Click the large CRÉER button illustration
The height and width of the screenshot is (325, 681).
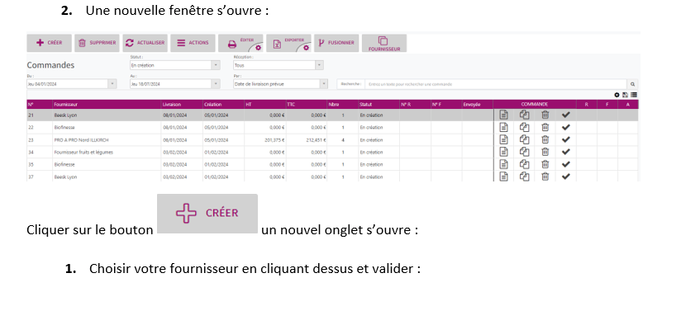tap(207, 214)
